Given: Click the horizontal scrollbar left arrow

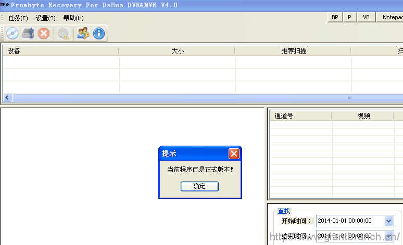Looking at the screenshot, I should point(7,98).
